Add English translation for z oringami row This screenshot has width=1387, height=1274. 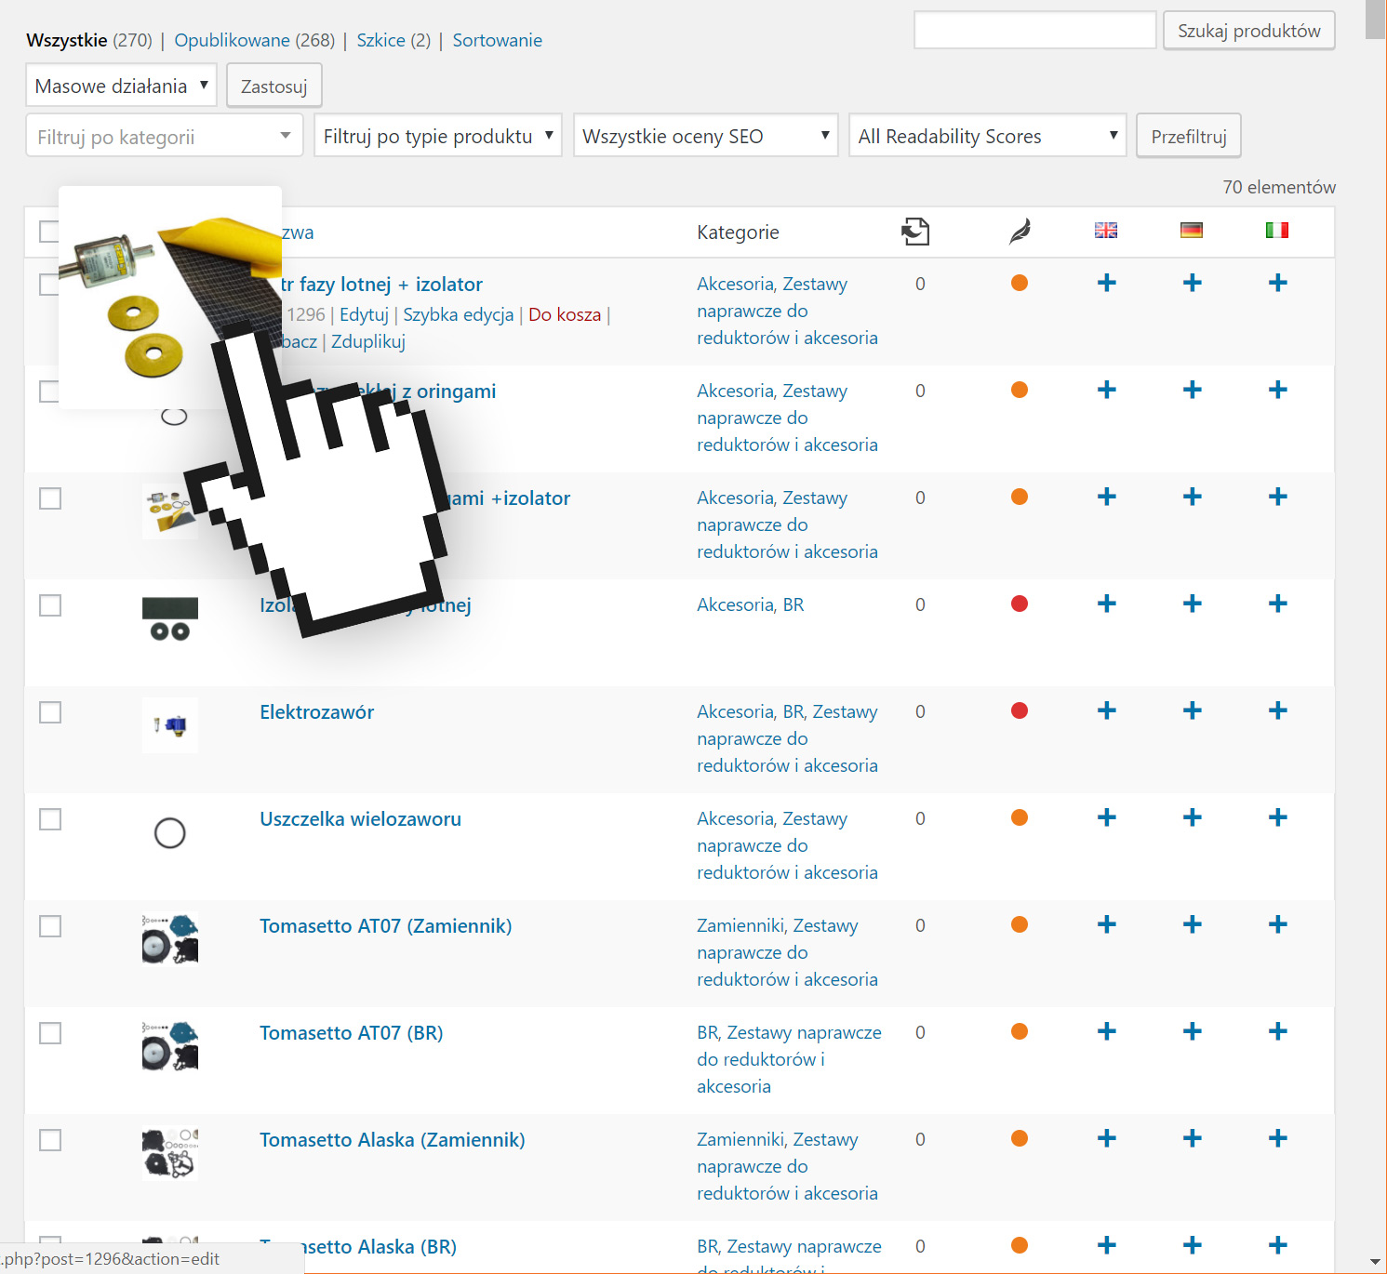point(1106,390)
